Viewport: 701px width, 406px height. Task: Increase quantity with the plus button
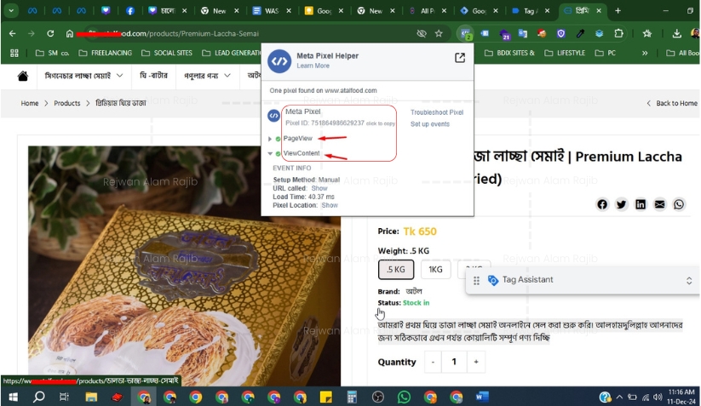coord(477,362)
